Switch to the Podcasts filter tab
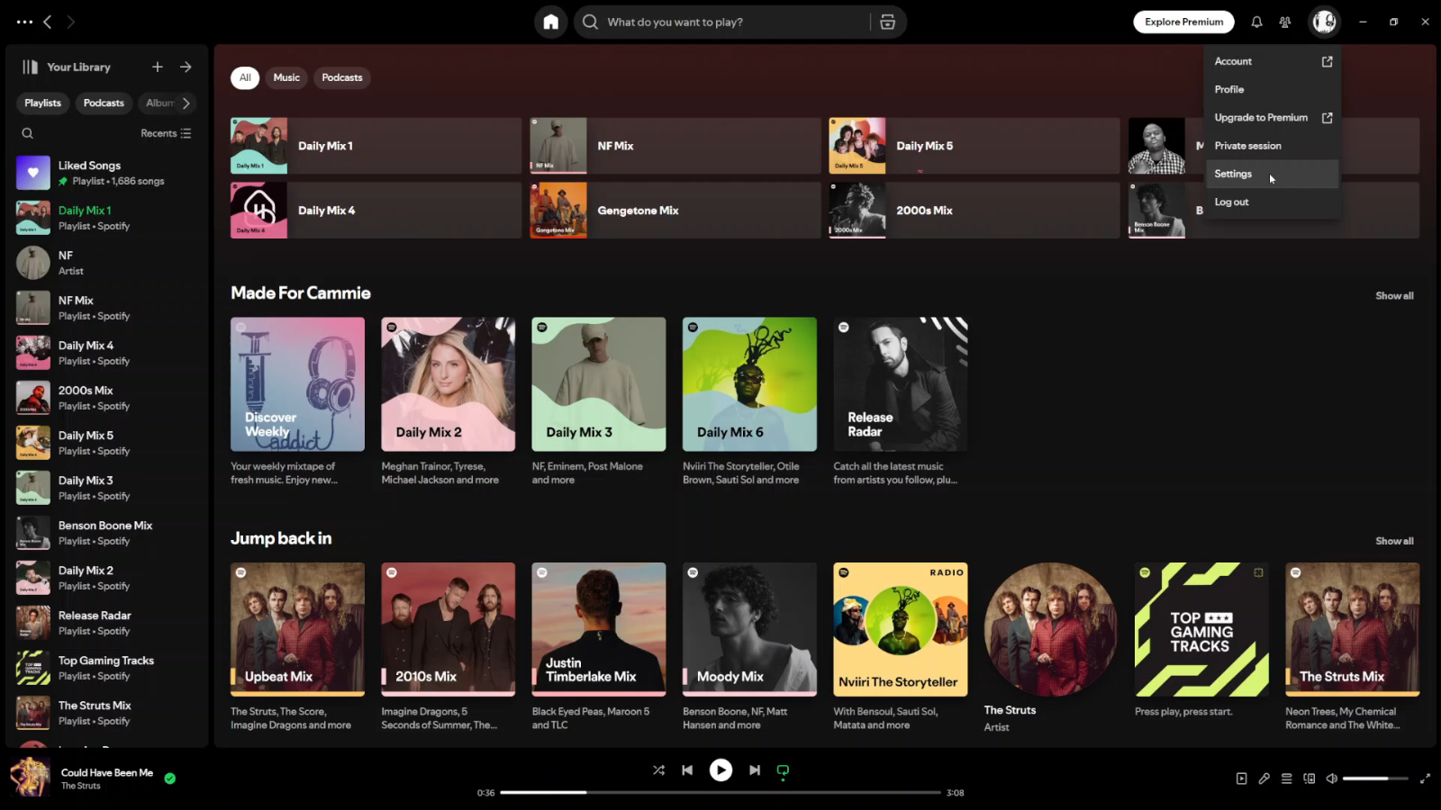 click(x=342, y=77)
